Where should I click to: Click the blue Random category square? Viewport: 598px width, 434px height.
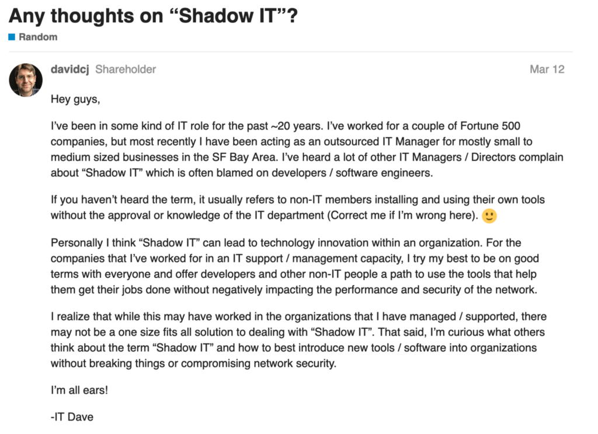[x=12, y=37]
